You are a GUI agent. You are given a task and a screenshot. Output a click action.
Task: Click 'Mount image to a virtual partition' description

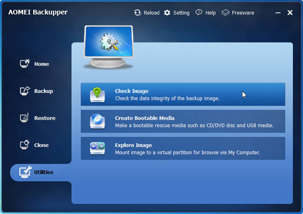click(187, 152)
